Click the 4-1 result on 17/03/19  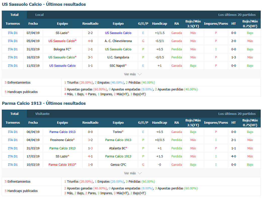click(90, 156)
